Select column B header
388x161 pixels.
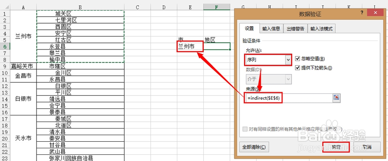point(80,7)
